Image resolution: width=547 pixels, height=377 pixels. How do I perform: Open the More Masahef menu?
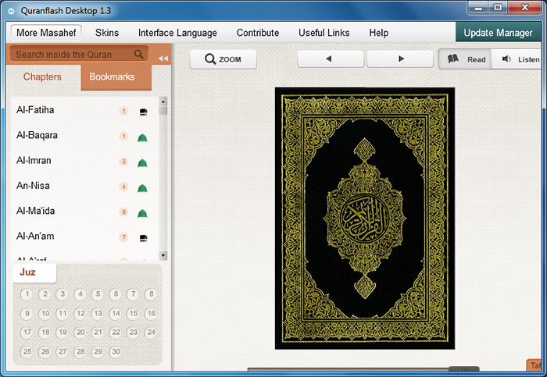point(46,33)
